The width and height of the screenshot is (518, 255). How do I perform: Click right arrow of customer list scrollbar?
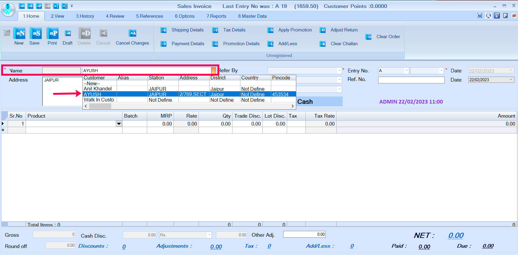(x=293, y=106)
